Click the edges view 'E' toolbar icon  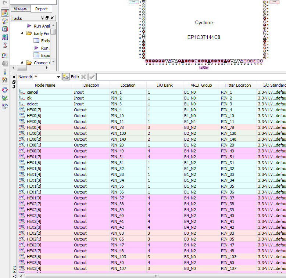5,29
